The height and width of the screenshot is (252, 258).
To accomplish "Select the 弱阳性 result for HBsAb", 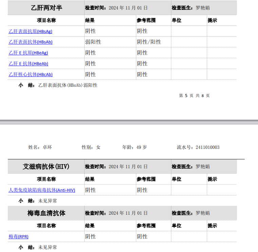I will pos(93,42).
